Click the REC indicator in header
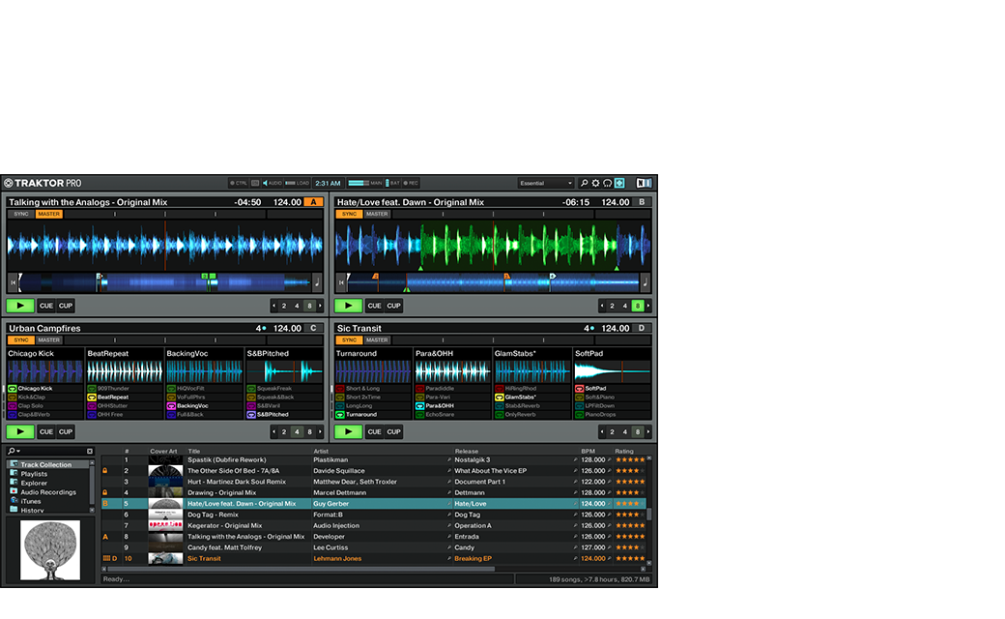 [411, 184]
